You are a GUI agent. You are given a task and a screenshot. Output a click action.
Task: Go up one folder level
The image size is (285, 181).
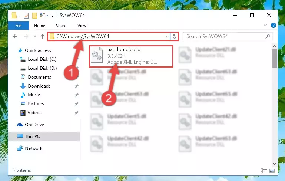point(43,36)
